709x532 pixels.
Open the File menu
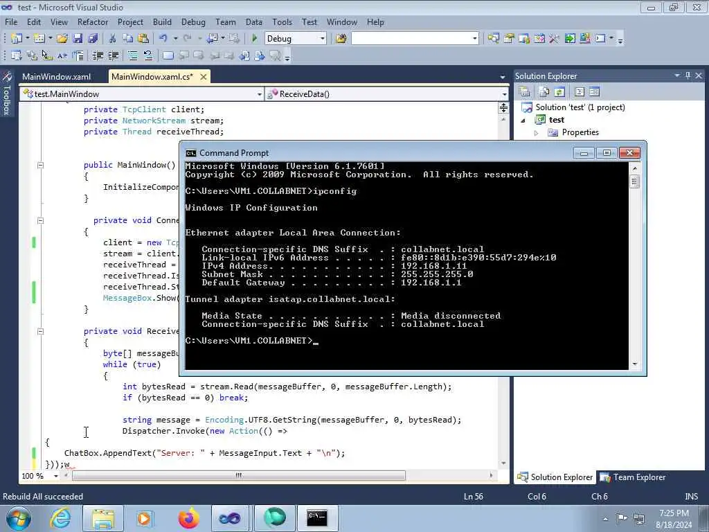coord(11,21)
